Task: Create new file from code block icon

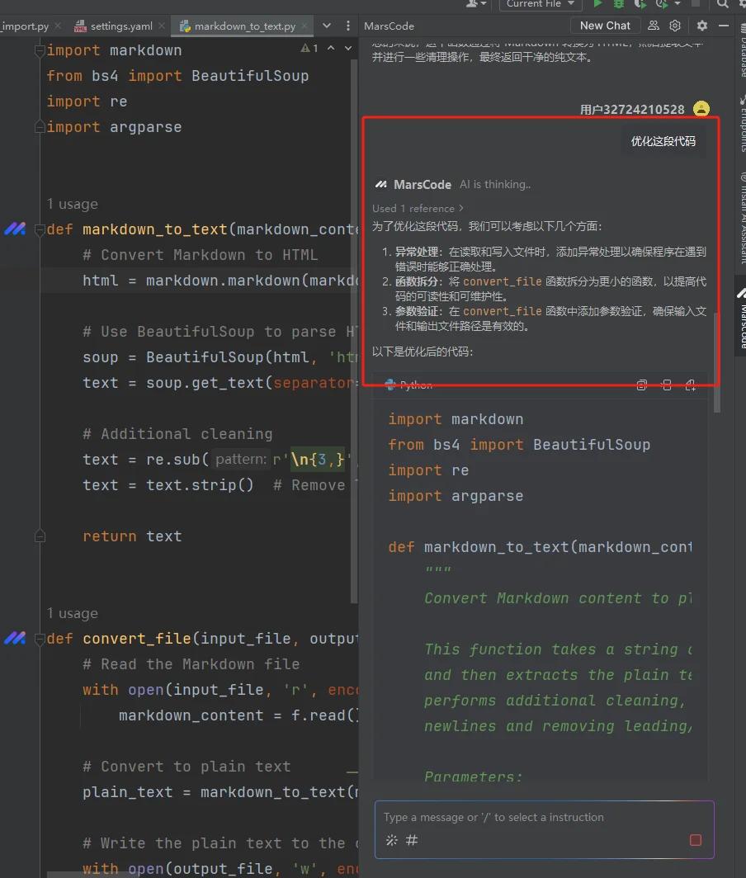Action: (x=691, y=385)
